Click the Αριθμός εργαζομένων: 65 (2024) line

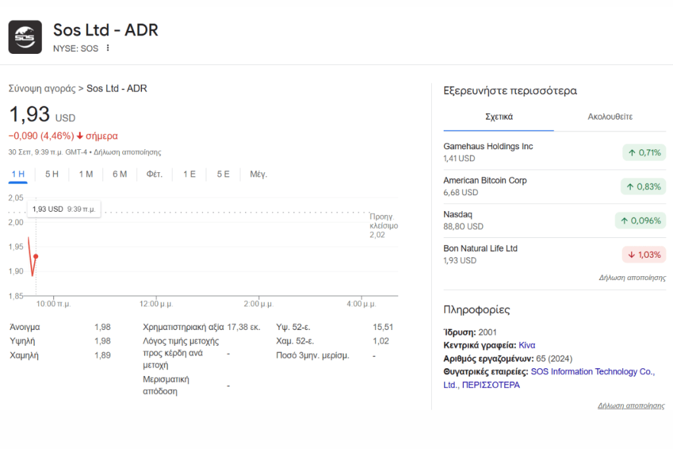click(508, 359)
